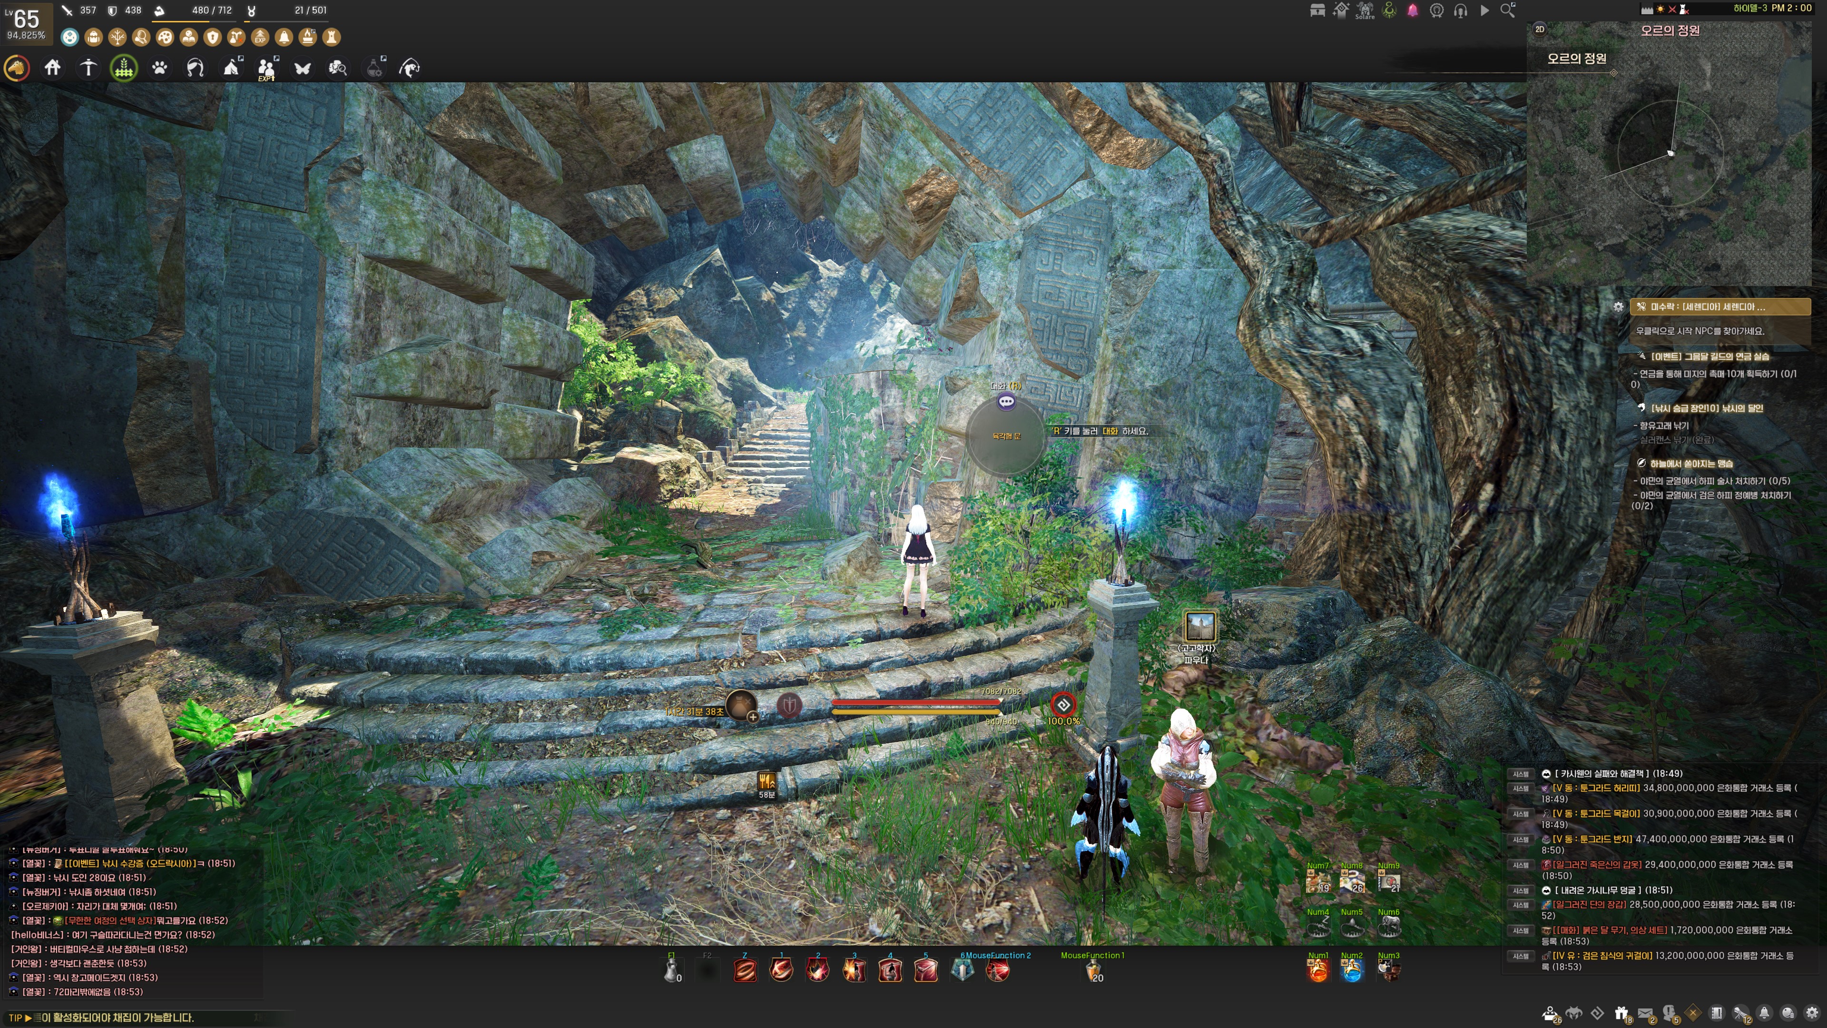Click the tent campsite icon

(x=231, y=68)
